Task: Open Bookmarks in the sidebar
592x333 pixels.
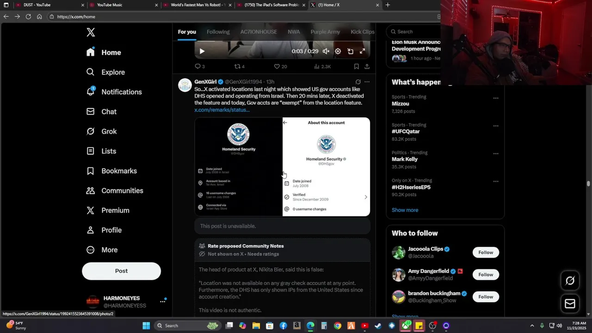Action: 112,171
